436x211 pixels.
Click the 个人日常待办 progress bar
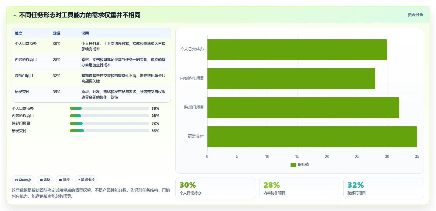pyautogui.click(x=109, y=108)
